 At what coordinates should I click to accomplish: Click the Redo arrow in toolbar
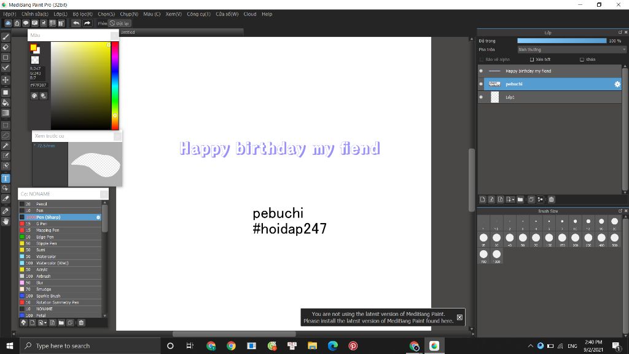(x=87, y=23)
